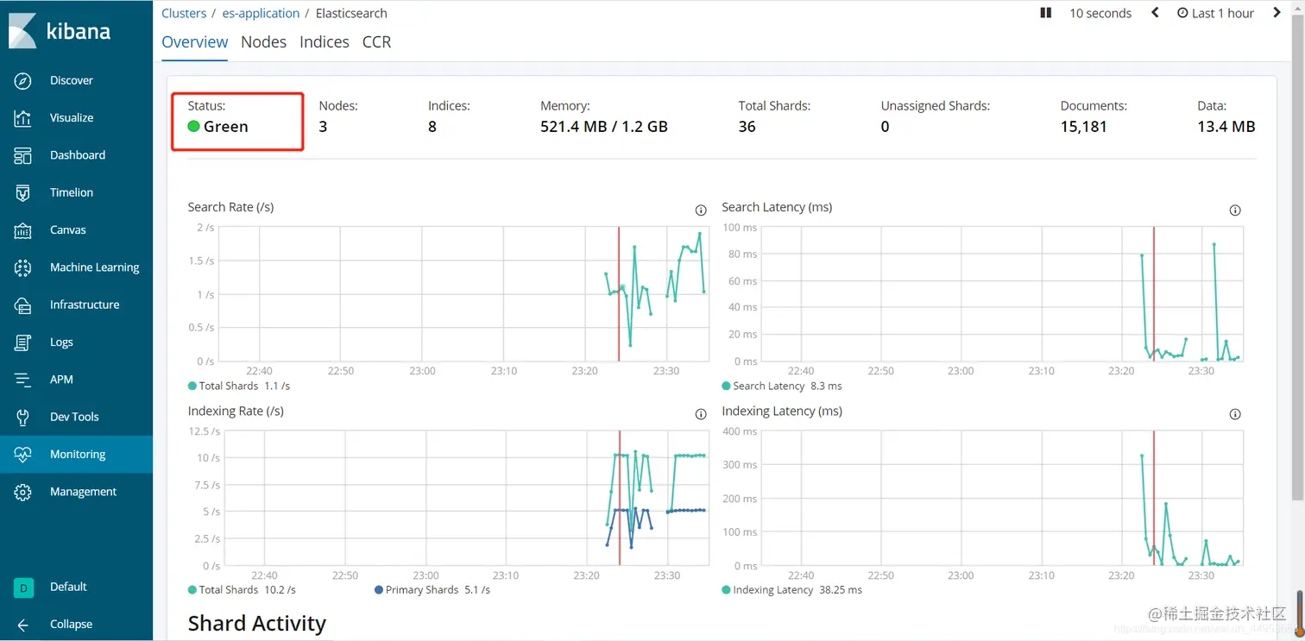Toggle Indexing Latency legend series

(x=791, y=589)
